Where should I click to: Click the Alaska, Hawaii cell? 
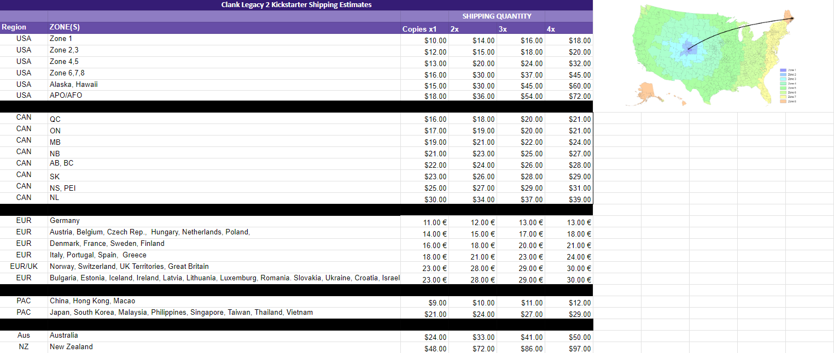coord(224,85)
